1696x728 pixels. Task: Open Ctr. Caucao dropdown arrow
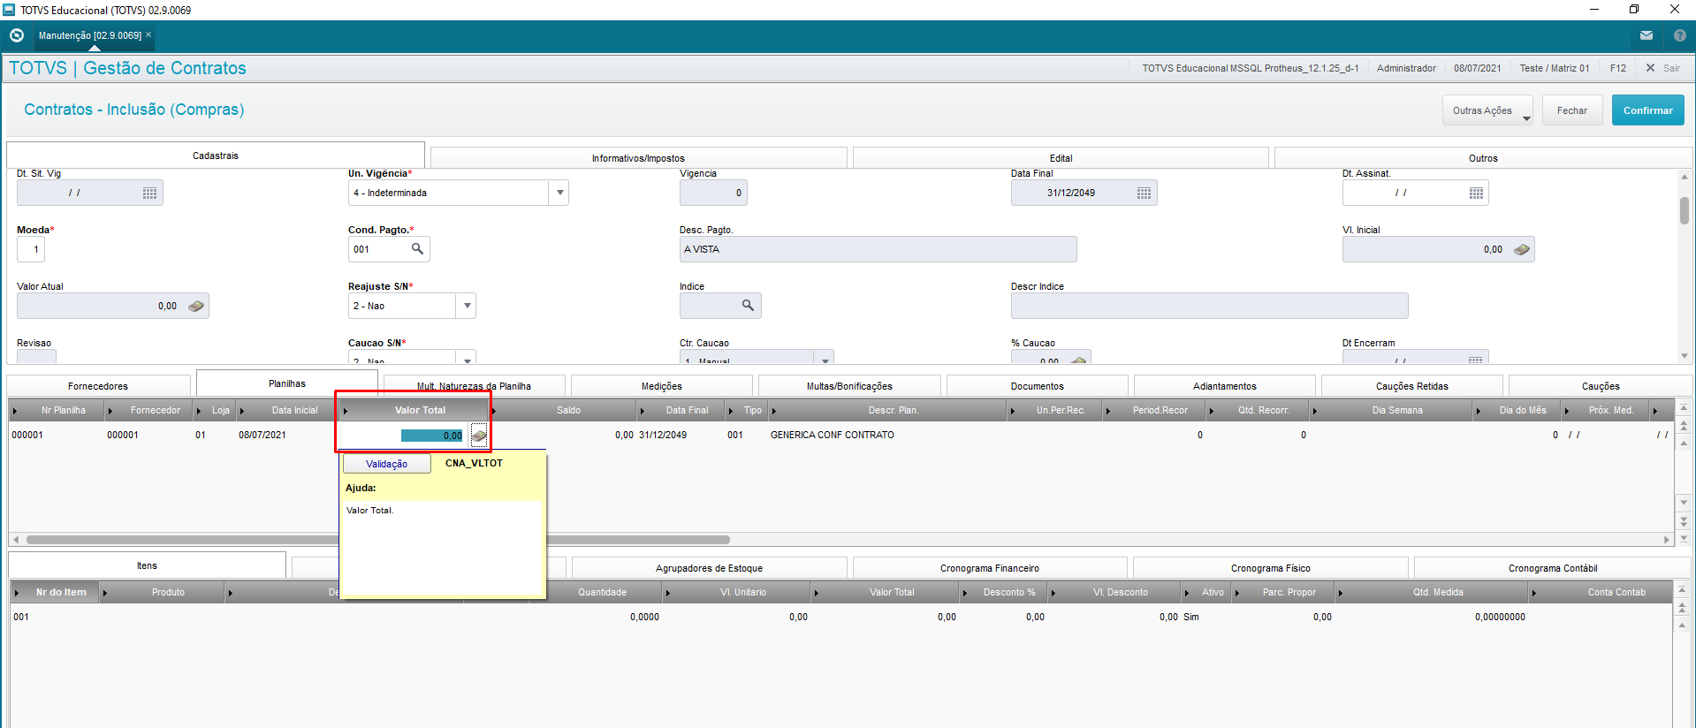pos(825,358)
